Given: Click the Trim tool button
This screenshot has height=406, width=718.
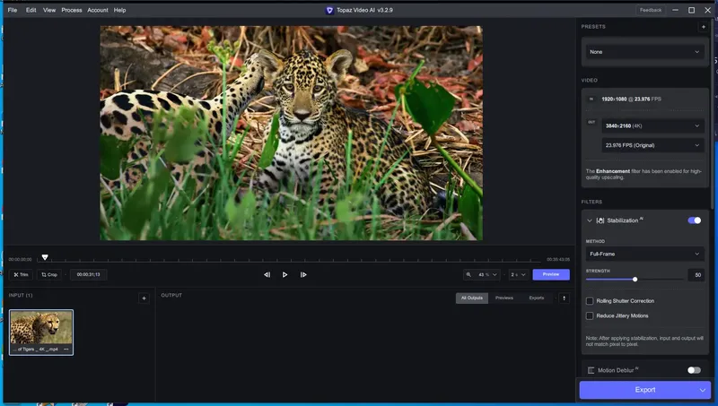Looking at the screenshot, I should [x=21, y=275].
